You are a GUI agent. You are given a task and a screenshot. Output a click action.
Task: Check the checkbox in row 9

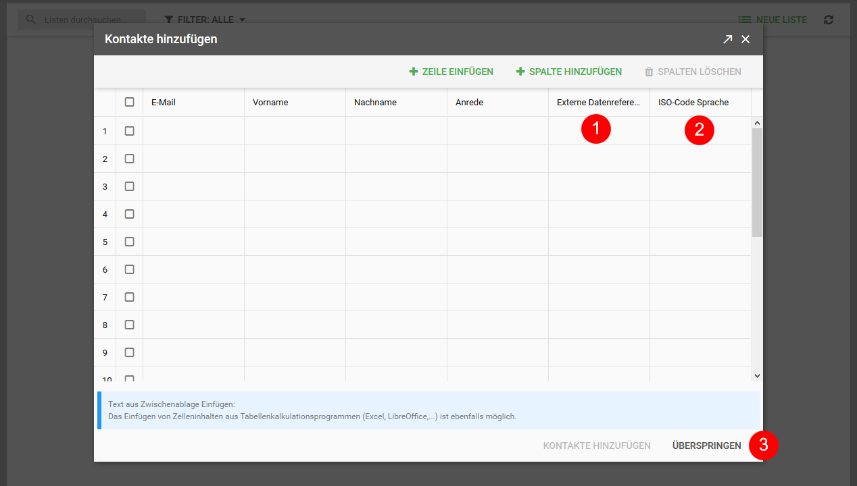tap(130, 352)
